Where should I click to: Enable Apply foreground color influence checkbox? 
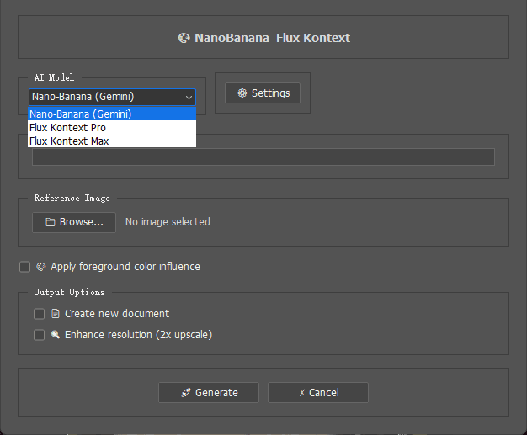click(25, 267)
